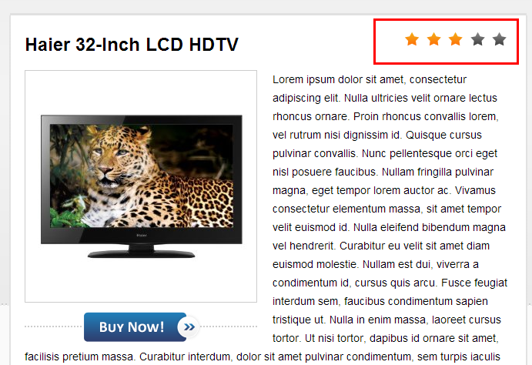The height and width of the screenshot is (365, 532).
Task: Select the second orange rating star
Action: click(x=434, y=39)
